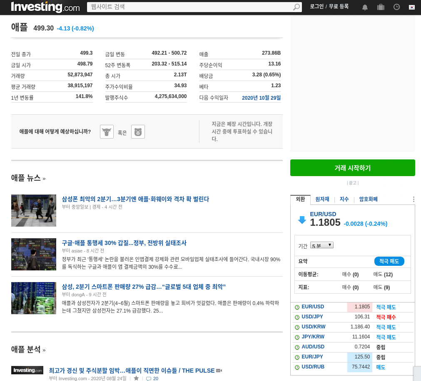The width and height of the screenshot is (421, 381).
Task: Open the portfolio briefcase icon
Action: click(381, 7)
